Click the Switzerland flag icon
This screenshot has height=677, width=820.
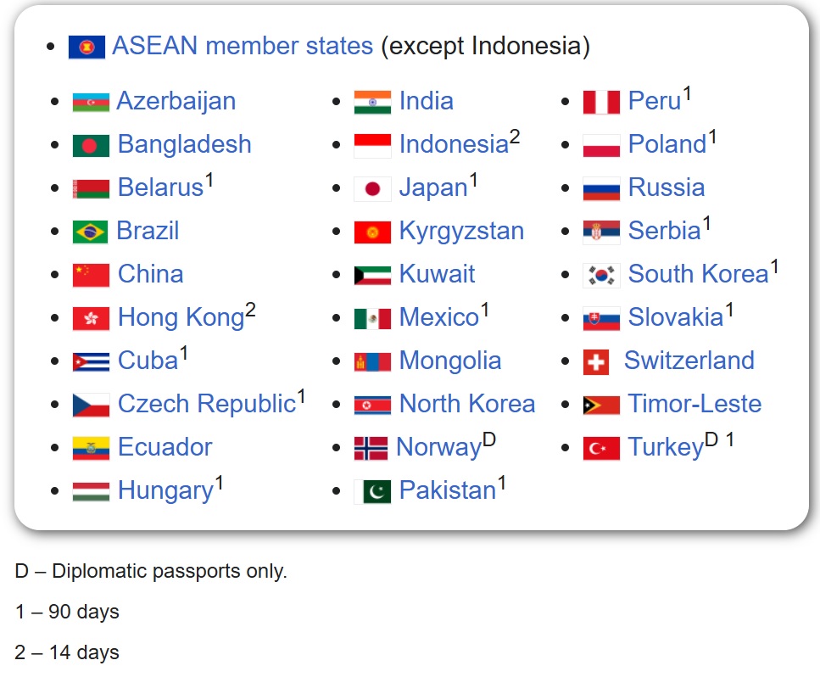596,362
